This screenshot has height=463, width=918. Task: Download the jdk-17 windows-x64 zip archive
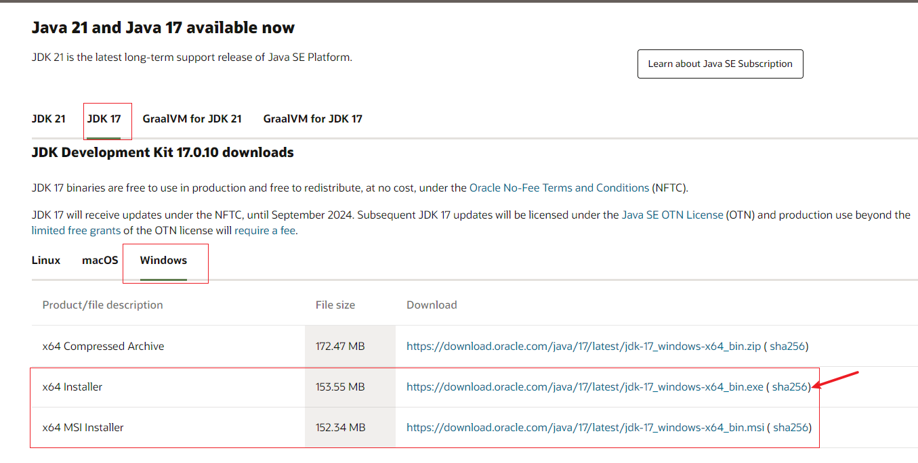(x=583, y=346)
